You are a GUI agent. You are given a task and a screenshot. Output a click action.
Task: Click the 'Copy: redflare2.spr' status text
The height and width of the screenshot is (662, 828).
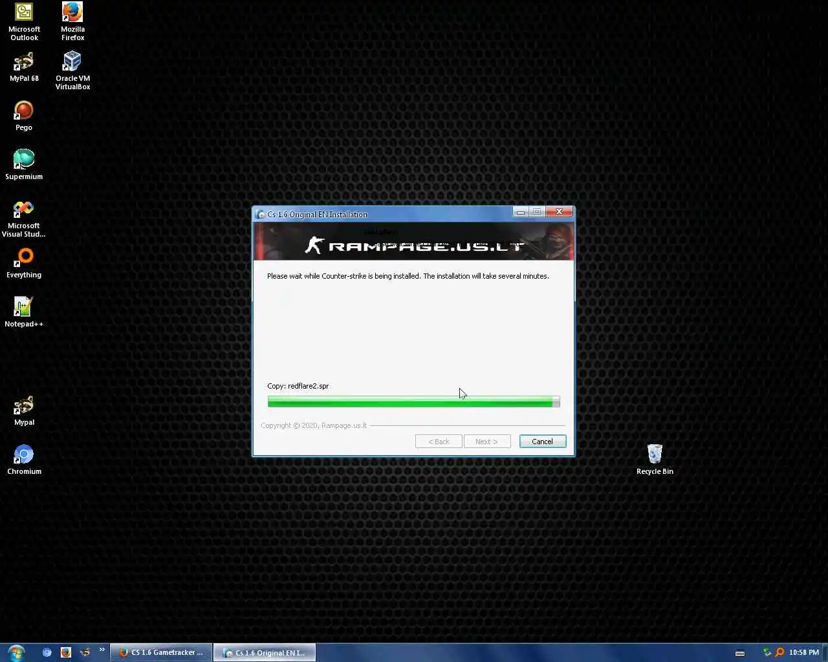pos(298,386)
